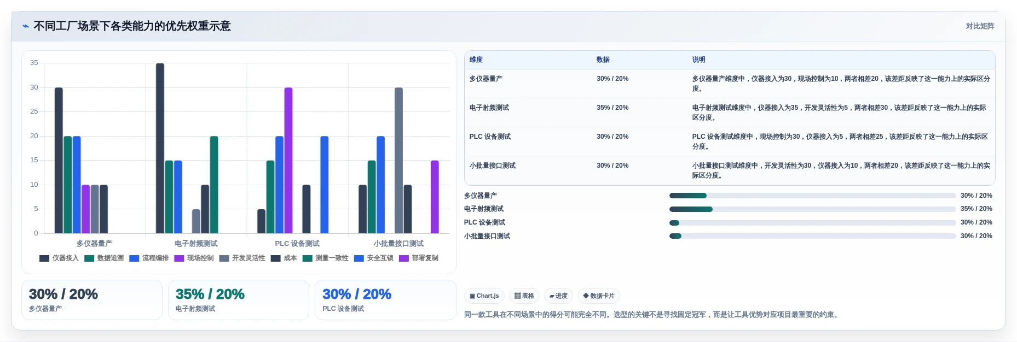The height and width of the screenshot is (342, 1017).
Task: Click the 对比矩阵 label in the header
Action: (980, 26)
